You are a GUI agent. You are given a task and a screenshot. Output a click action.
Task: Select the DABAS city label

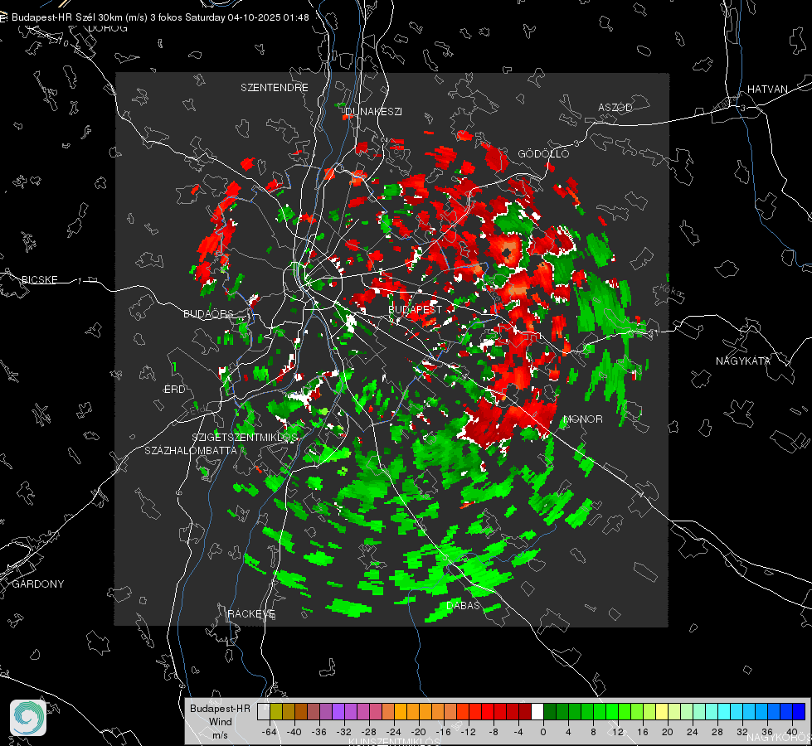click(464, 606)
